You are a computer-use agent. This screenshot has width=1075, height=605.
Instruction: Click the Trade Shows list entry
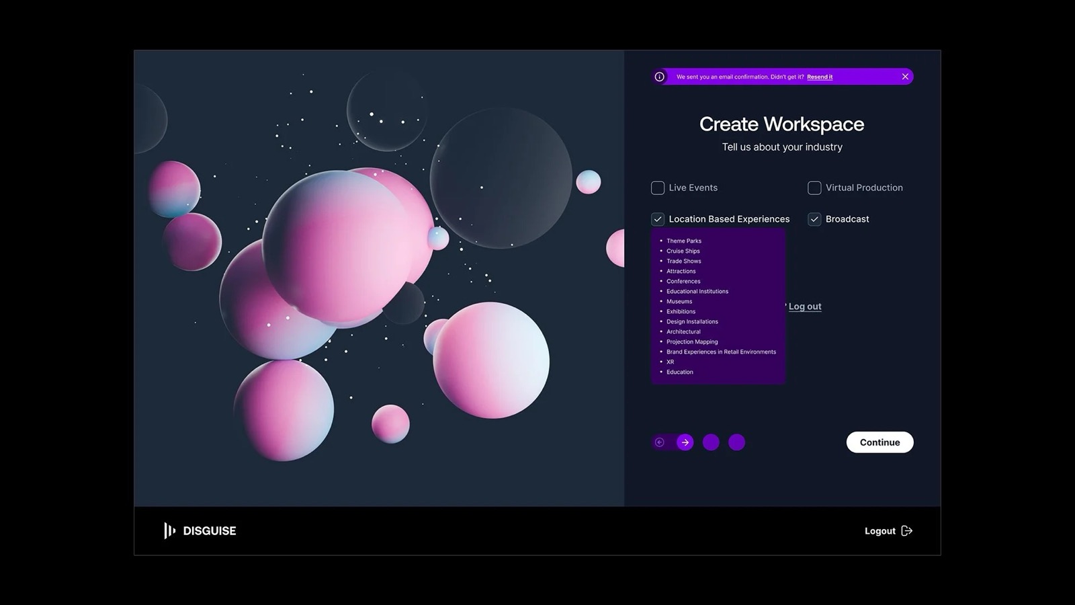click(684, 261)
